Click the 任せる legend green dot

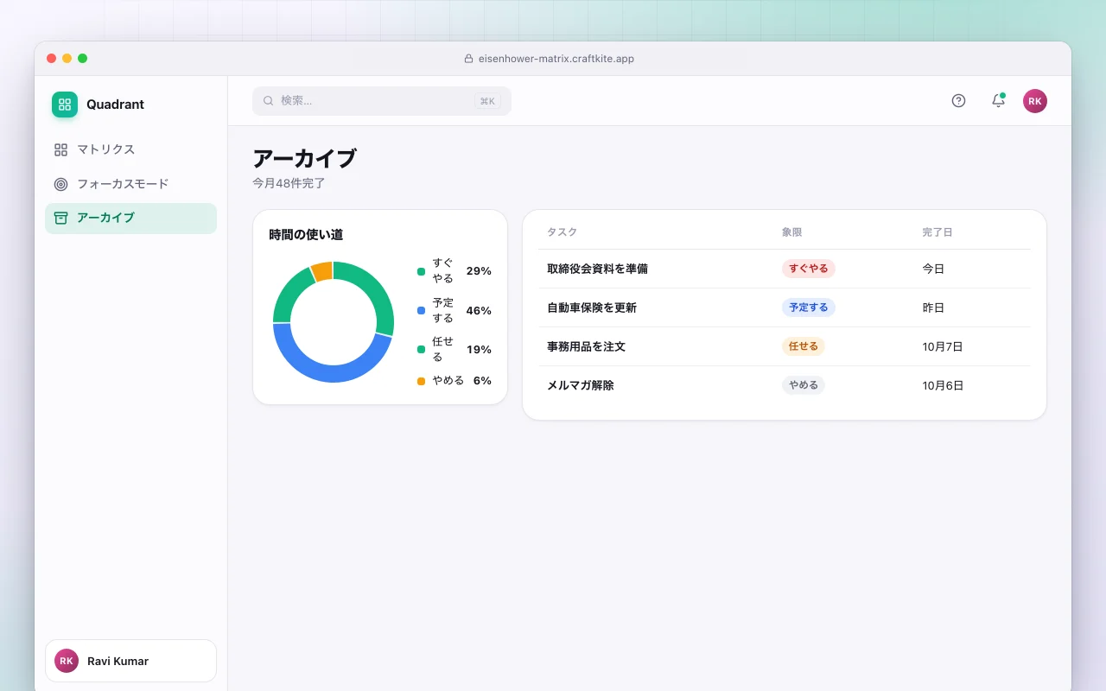421,350
